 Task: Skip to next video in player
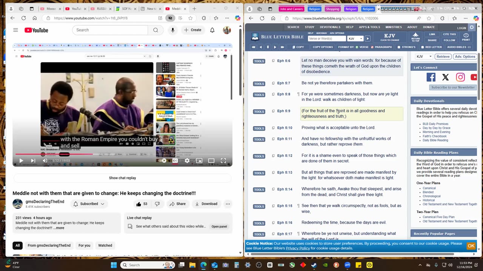[x=33, y=161]
